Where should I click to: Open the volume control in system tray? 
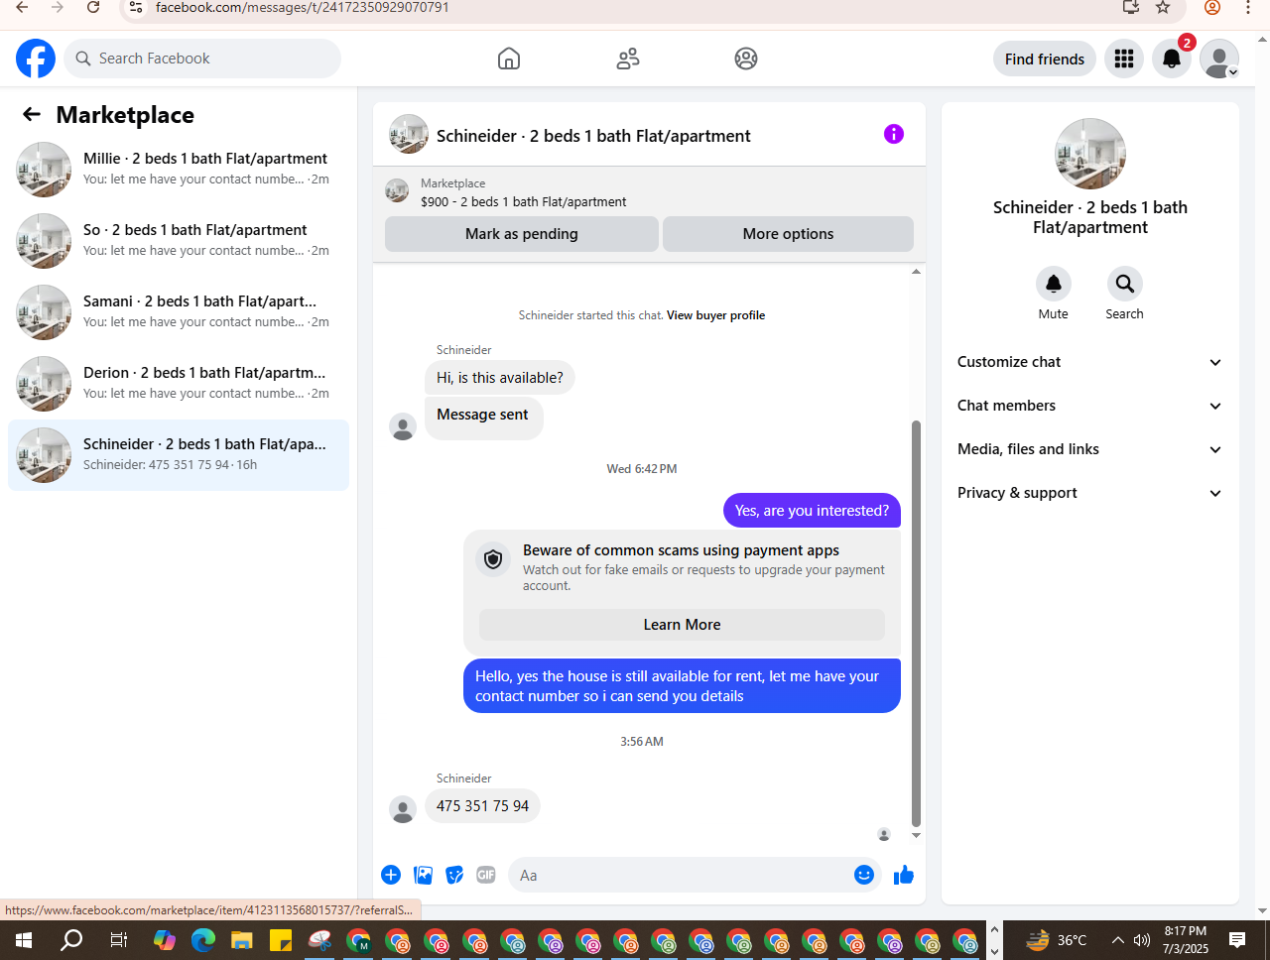coord(1142,940)
